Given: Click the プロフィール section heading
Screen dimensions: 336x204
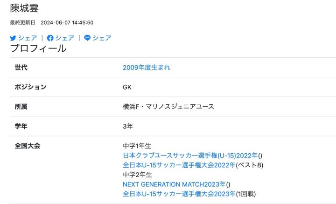Looking at the screenshot, I should [38, 48].
